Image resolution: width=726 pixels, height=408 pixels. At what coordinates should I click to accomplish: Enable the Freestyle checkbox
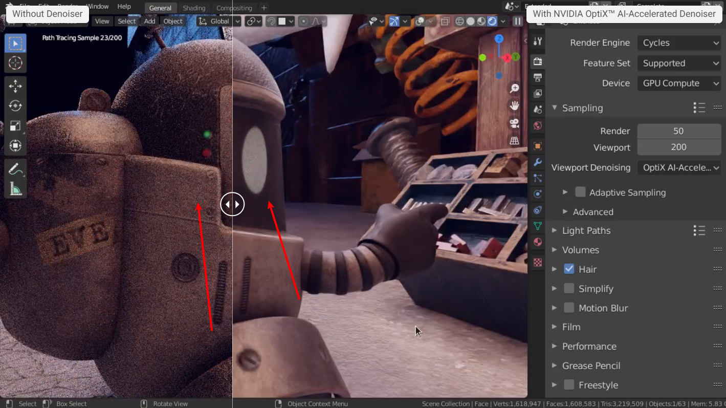point(569,384)
